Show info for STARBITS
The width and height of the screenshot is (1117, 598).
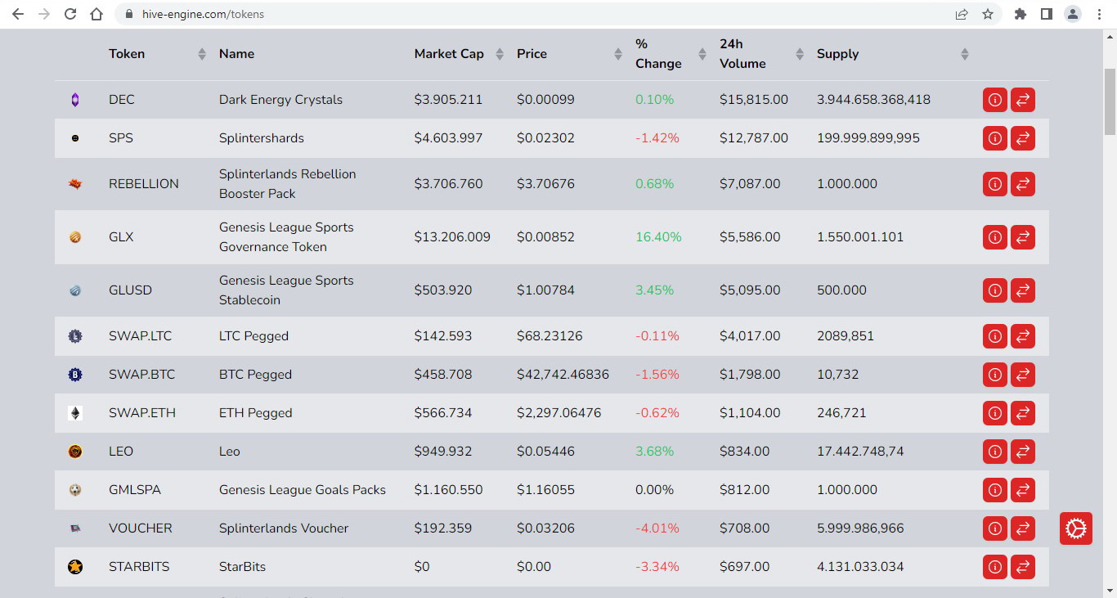[x=995, y=567]
